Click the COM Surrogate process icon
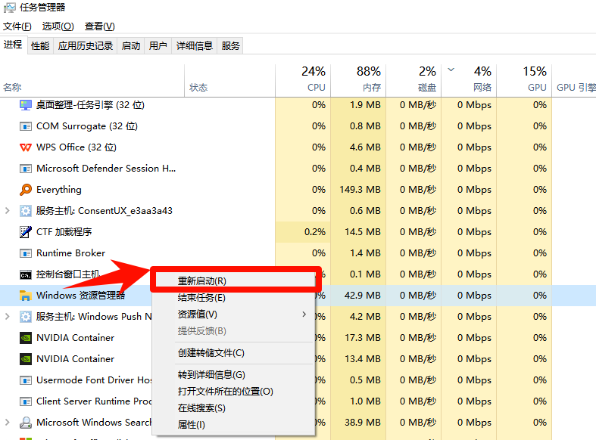 pyautogui.click(x=26, y=126)
